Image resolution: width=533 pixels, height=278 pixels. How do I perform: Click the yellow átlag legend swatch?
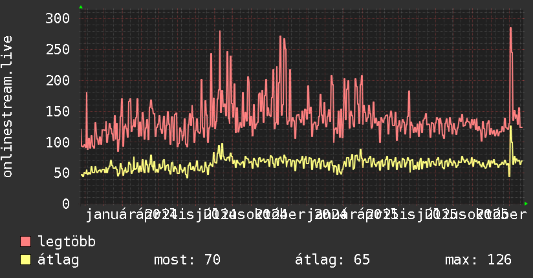pos(25,260)
